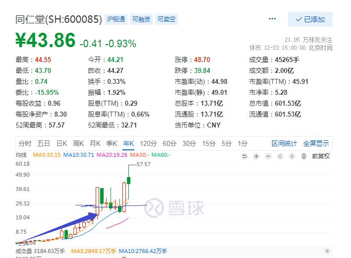351x258 pixels.
Task: Switch to the 日K daily chart tab
Action: click(61, 143)
